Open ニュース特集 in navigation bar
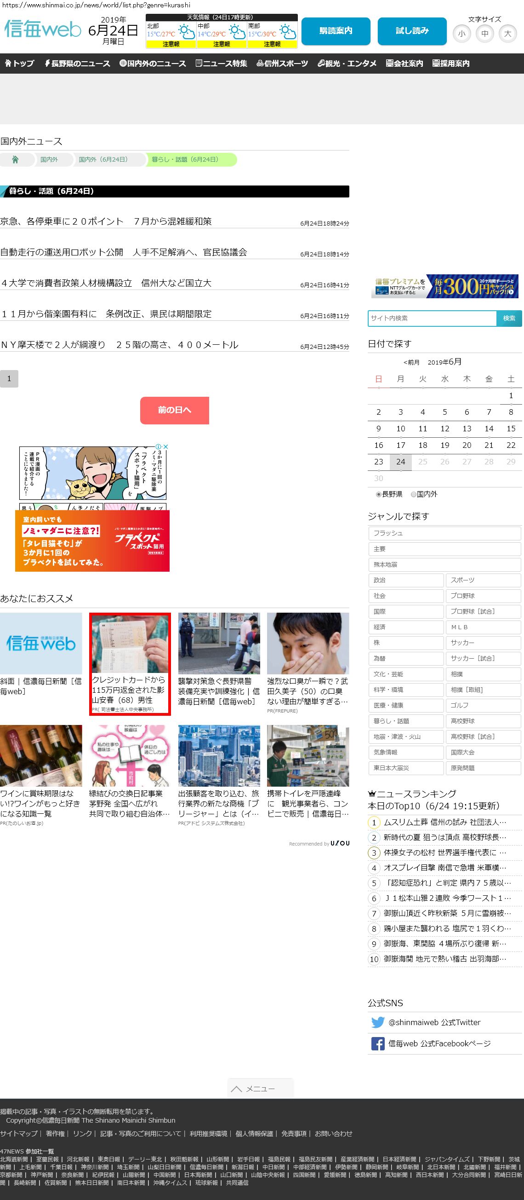This screenshot has height=1200, width=524. pyautogui.click(x=222, y=64)
